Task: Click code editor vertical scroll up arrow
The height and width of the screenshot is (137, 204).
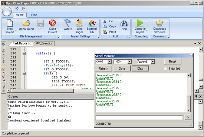Action: click(201, 49)
